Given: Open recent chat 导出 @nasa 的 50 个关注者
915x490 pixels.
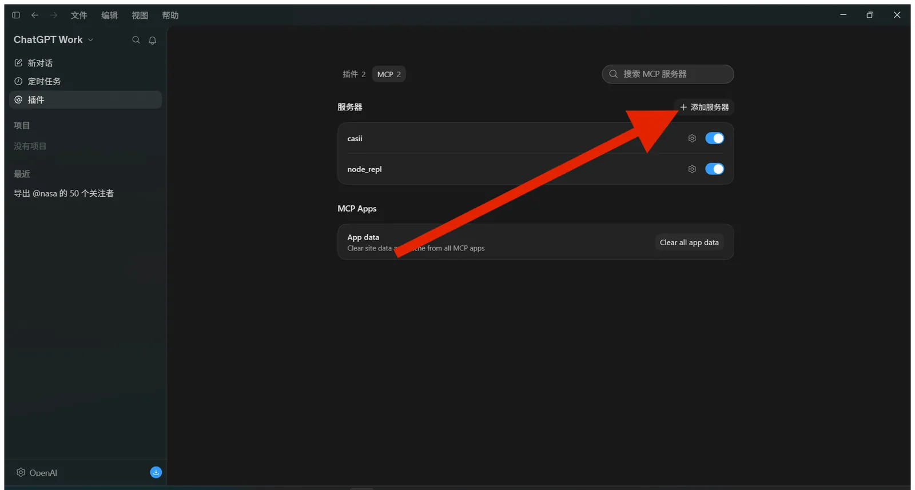Looking at the screenshot, I should 63,193.
